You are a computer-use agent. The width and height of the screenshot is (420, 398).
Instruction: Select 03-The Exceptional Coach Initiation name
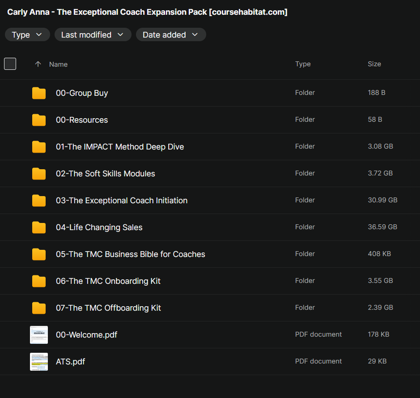click(x=122, y=201)
